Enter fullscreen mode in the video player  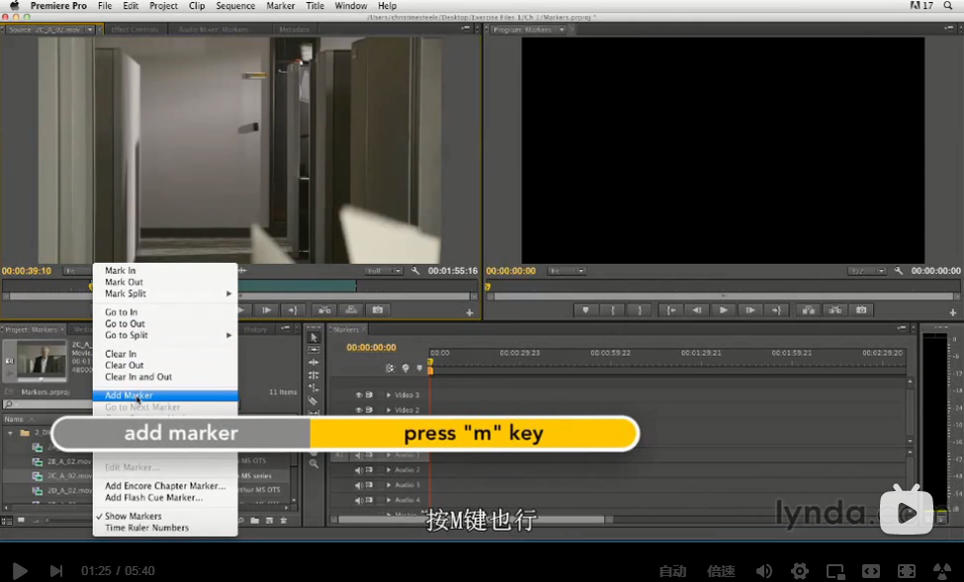[x=906, y=571]
